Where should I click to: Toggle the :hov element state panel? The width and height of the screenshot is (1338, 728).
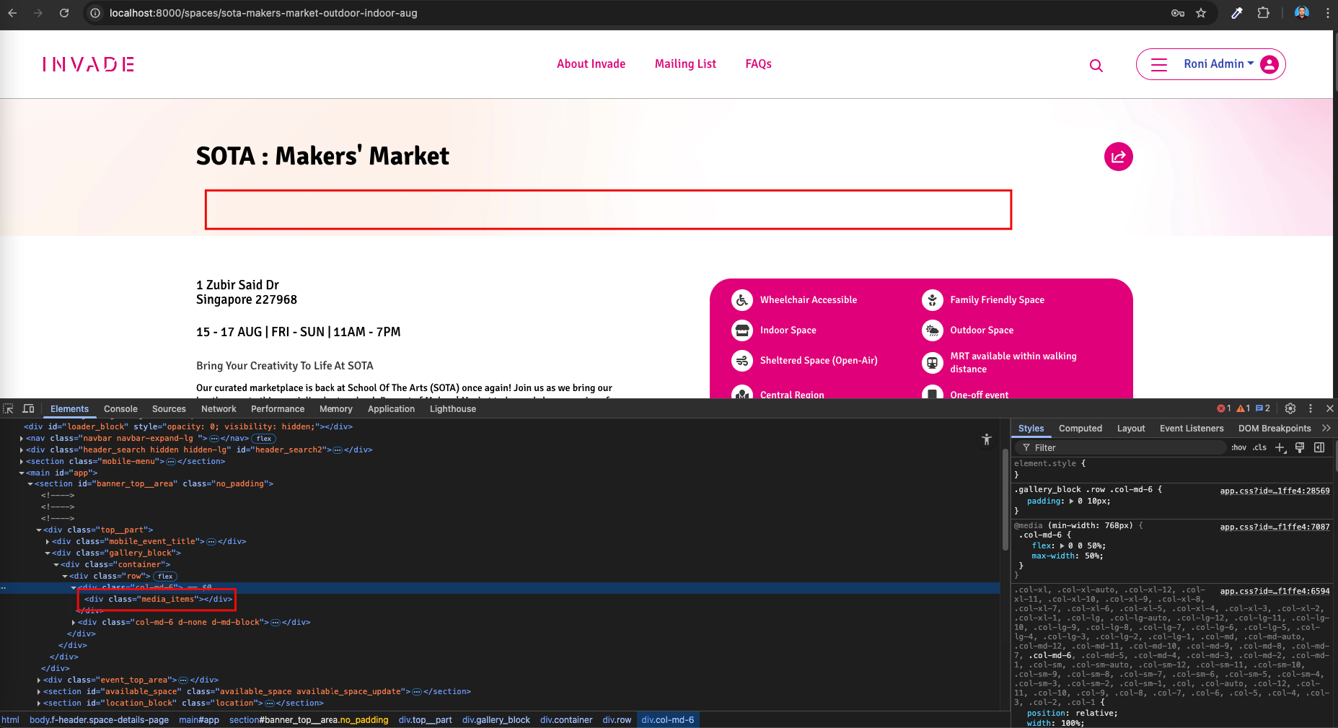(x=1238, y=447)
